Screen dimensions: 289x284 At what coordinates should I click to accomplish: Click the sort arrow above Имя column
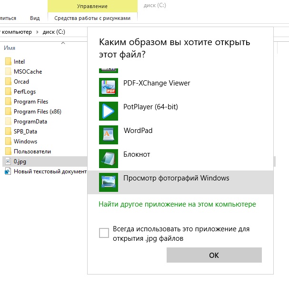63,43
